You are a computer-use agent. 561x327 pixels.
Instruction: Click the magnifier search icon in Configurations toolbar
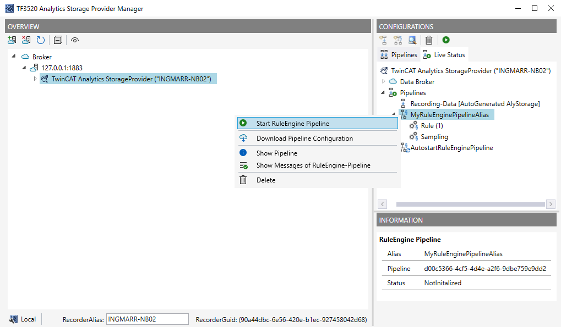tap(412, 40)
